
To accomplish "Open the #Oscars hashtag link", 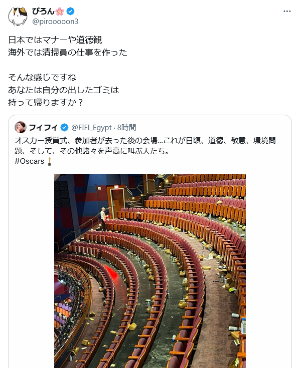I will point(30,161).
